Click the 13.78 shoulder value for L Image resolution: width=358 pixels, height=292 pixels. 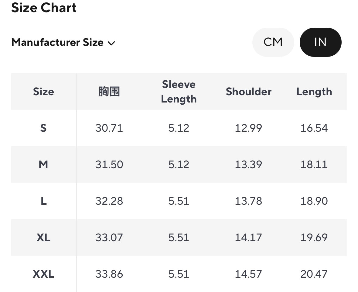click(248, 201)
